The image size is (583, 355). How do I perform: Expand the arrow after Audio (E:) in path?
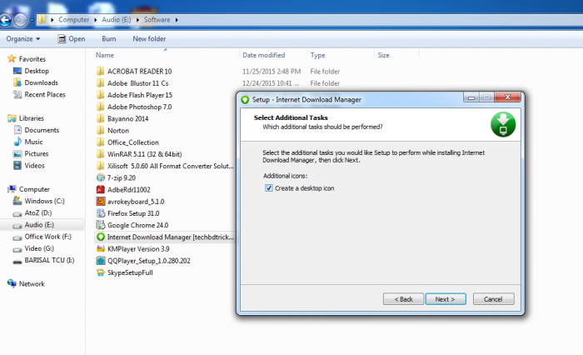(x=137, y=20)
